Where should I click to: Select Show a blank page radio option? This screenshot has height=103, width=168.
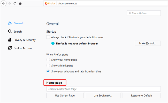[x=48, y=65]
